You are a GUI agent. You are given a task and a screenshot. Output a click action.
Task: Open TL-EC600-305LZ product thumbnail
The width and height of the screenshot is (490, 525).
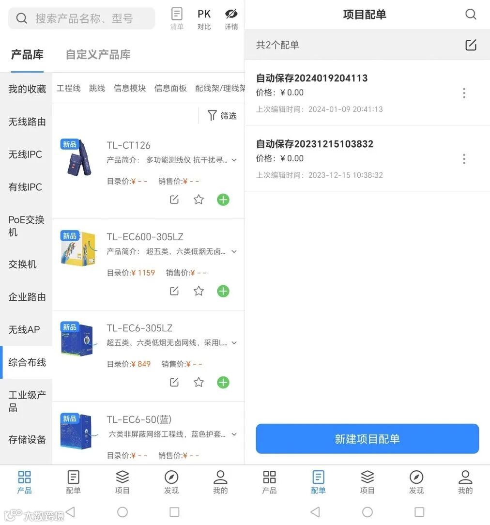tap(79, 248)
